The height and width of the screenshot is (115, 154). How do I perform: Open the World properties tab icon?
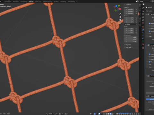click(143, 23)
